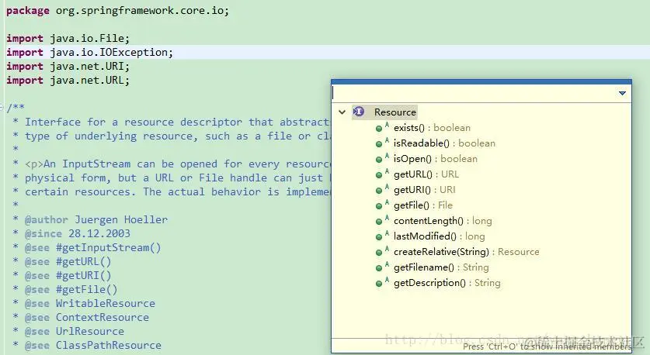Click the green icon beside isReadable()
650x355 pixels.
point(379,144)
